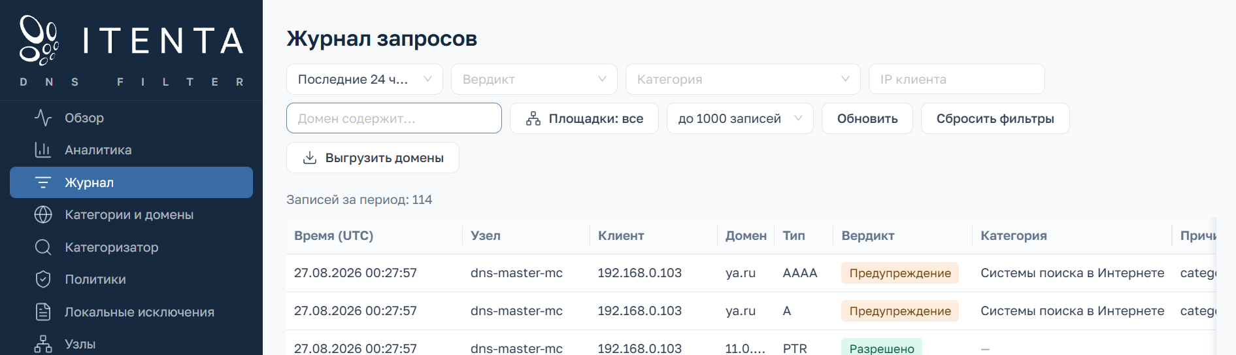
Task: Open the до 1000 записей limit dropdown
Action: (740, 118)
